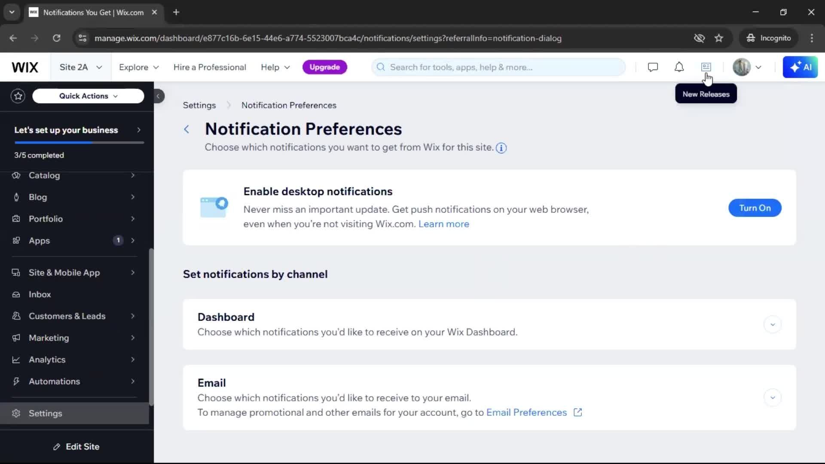Open the inbox chat icon in header

[x=653, y=67]
